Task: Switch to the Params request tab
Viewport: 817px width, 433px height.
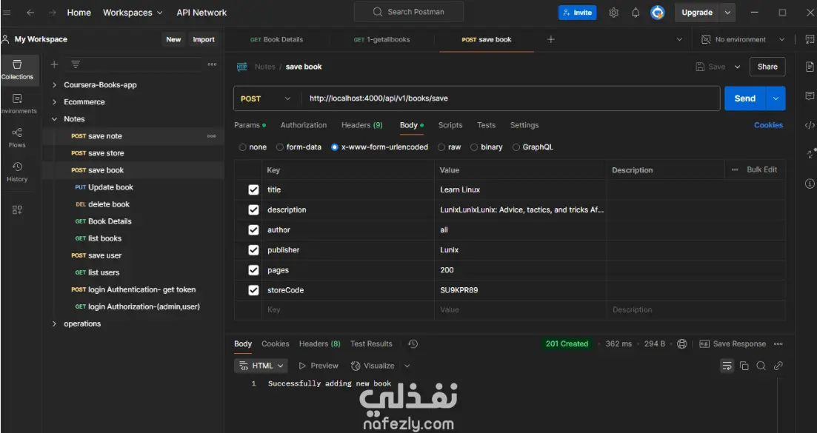Action: [250, 125]
